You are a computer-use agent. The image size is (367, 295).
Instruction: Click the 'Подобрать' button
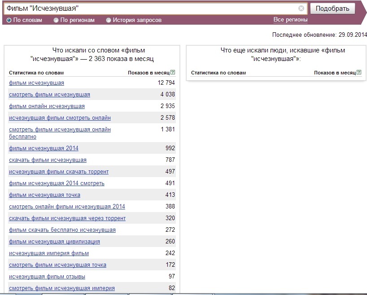tap(332, 9)
